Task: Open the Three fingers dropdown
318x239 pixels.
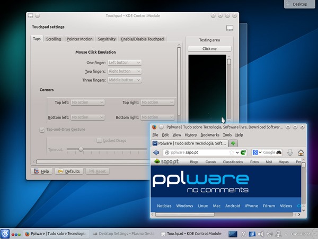Action: 125,80
